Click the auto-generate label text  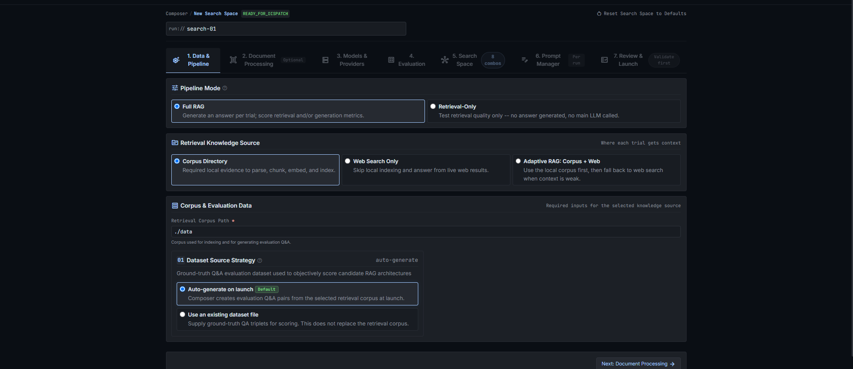[x=397, y=260]
